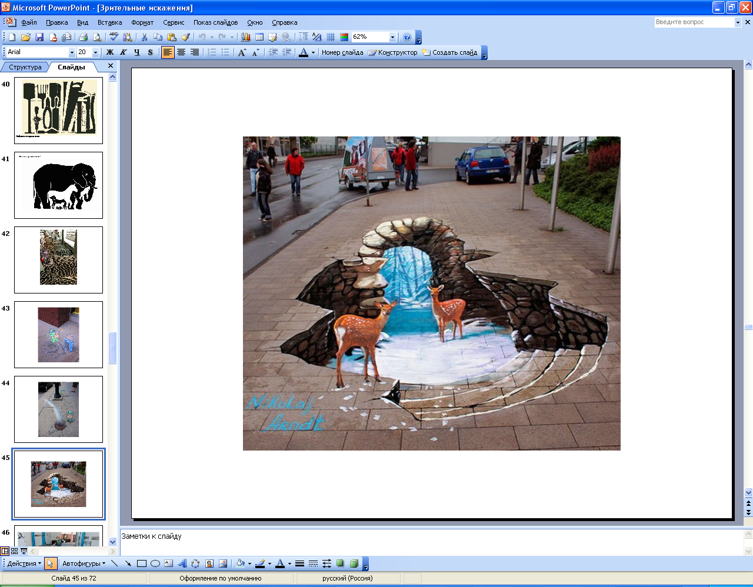753x587 pixels.
Task: Toggle color/grayscale view mode
Action: pos(344,37)
